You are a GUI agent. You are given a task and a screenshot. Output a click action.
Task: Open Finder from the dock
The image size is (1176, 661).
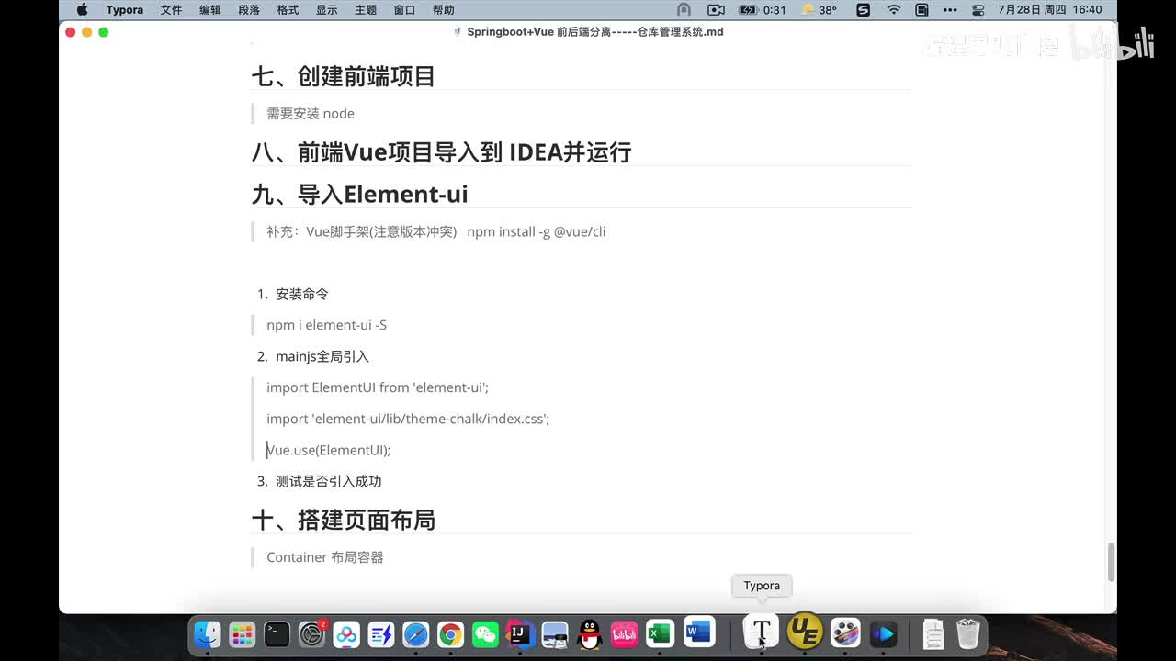pos(208,633)
